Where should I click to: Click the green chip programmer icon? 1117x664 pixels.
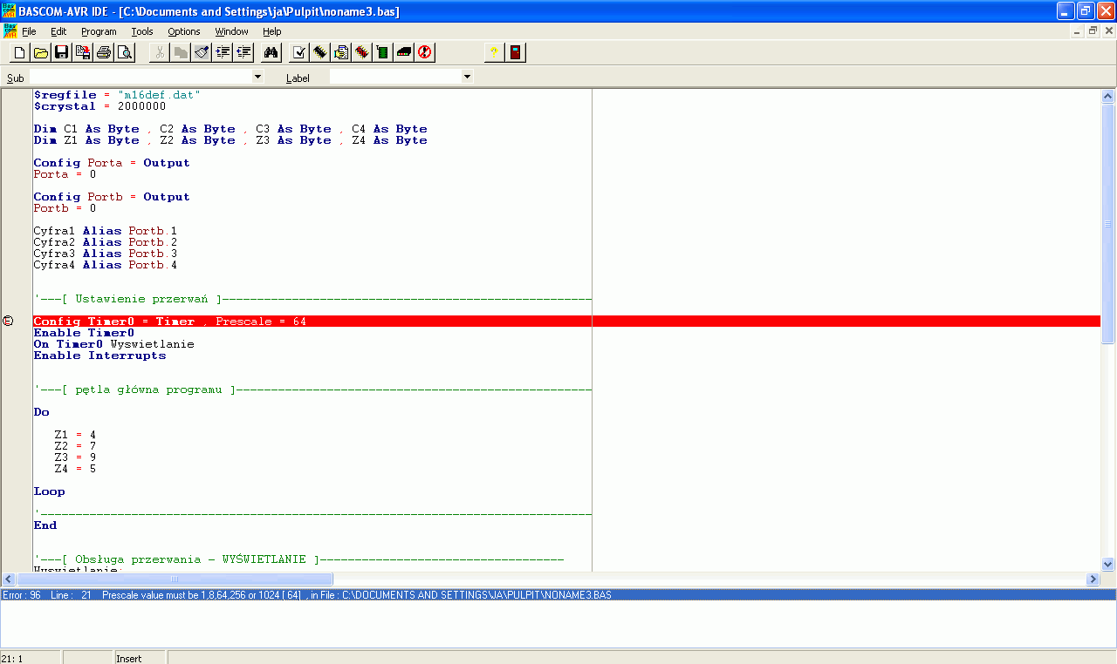[x=383, y=53]
